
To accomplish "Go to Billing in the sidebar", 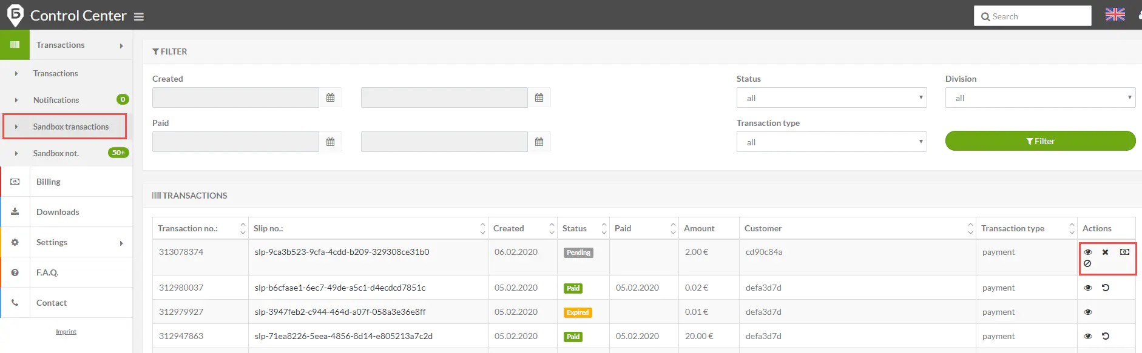I will coord(49,182).
